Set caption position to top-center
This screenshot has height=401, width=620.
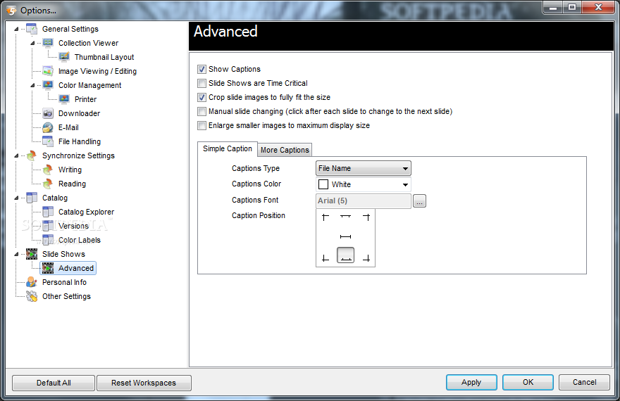tap(346, 217)
